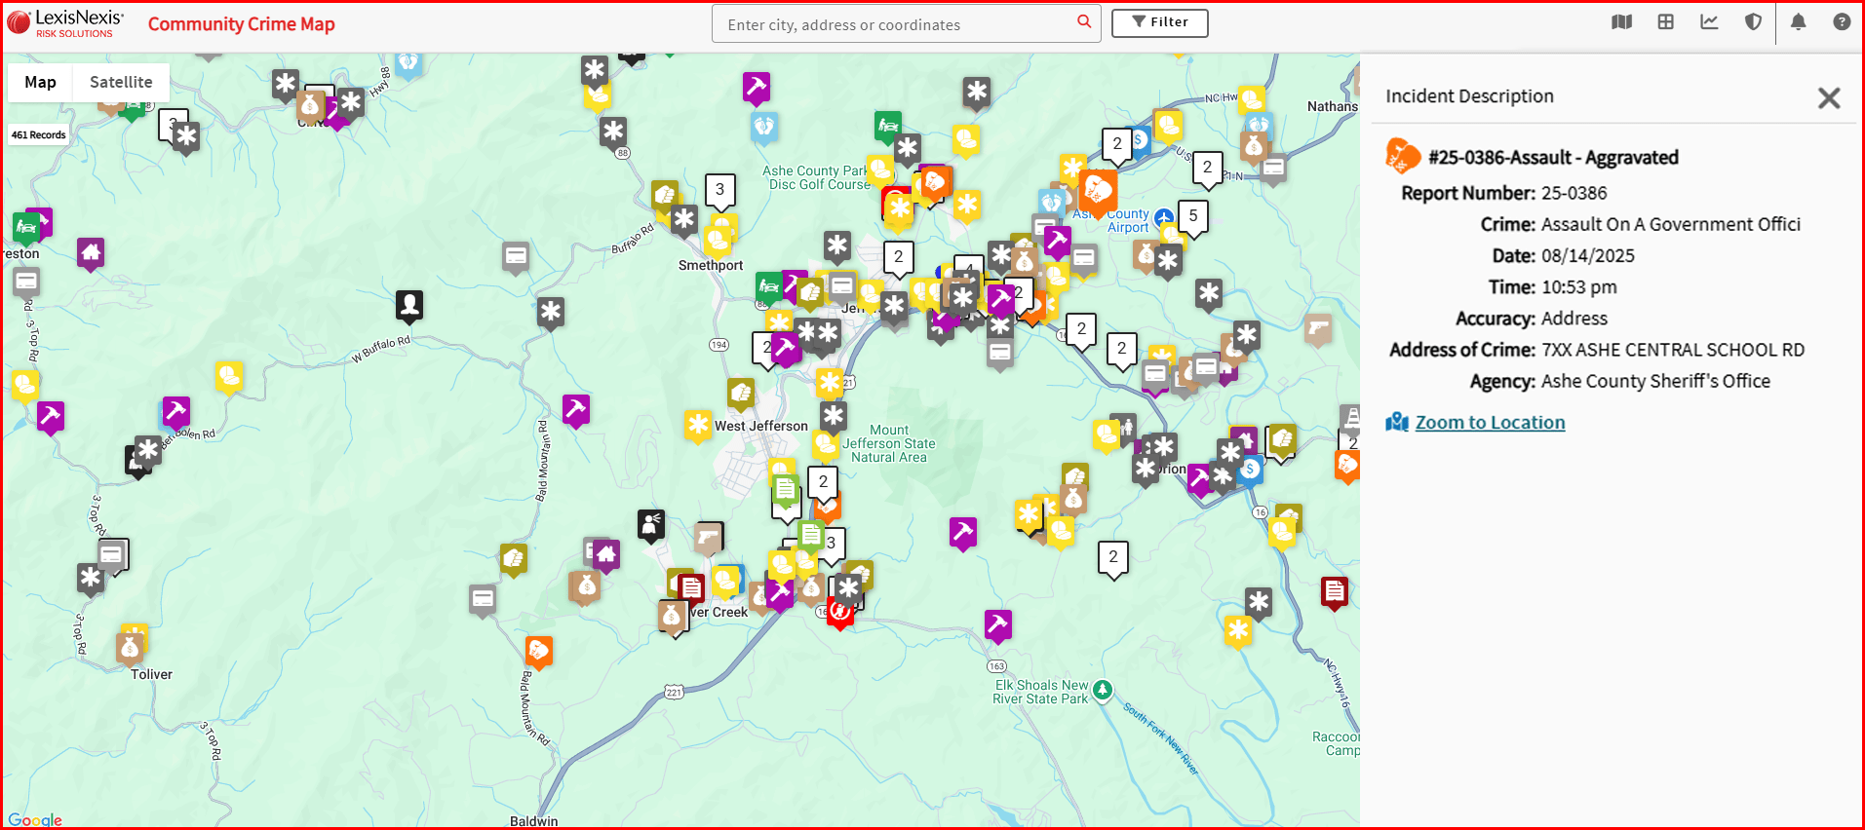The width and height of the screenshot is (1865, 830).
Task: Click the cluster marker labeled 3 above Smethport
Action: 719,190
